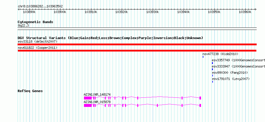This screenshot has height=122, width=265.
Task: Open the nsv477238 (Kidd2010) variant label
Action: [x=220, y=54]
